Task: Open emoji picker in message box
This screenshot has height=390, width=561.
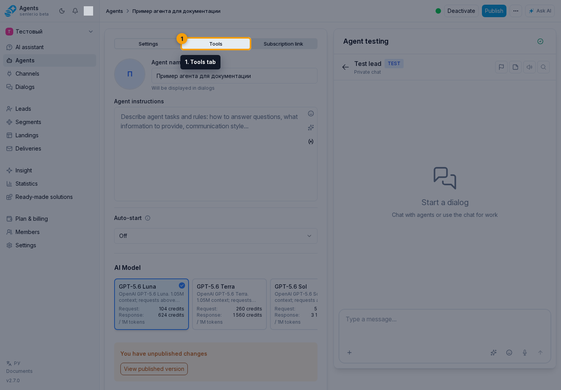Action: [x=509, y=353]
